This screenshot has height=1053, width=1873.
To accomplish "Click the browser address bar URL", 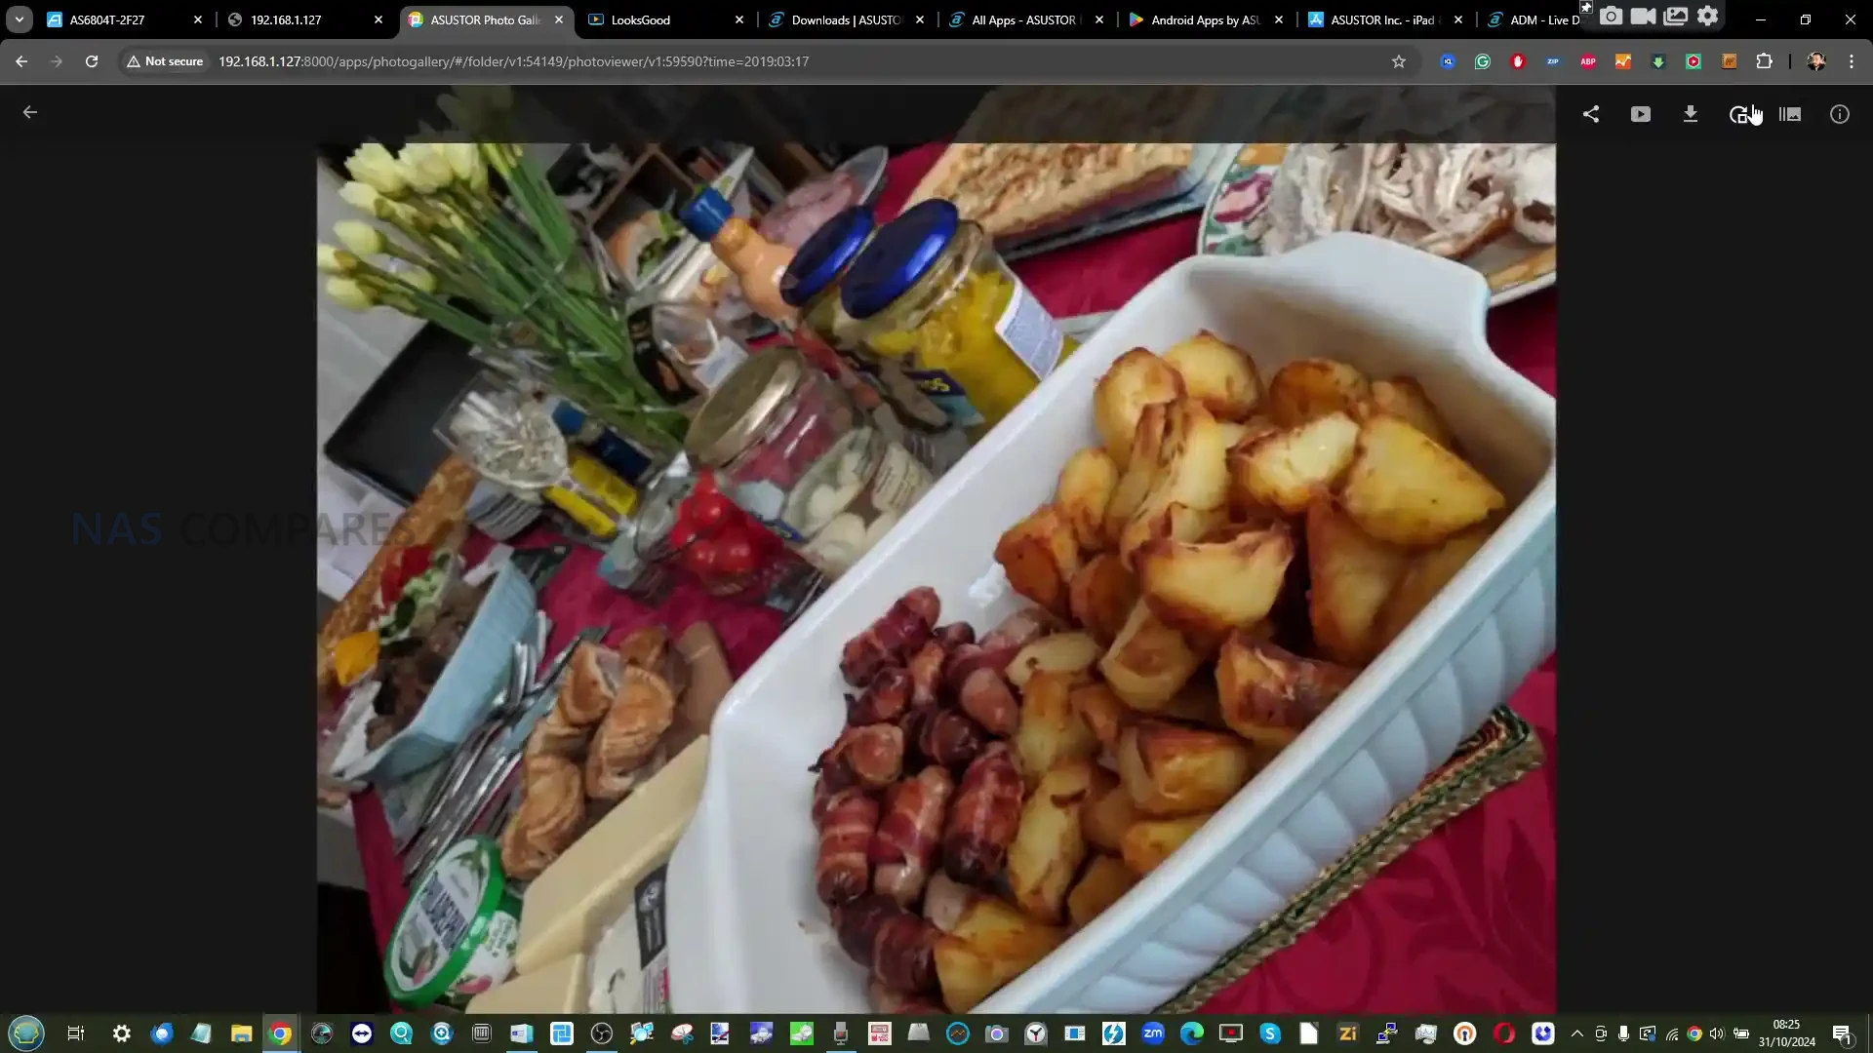I will click(x=513, y=61).
